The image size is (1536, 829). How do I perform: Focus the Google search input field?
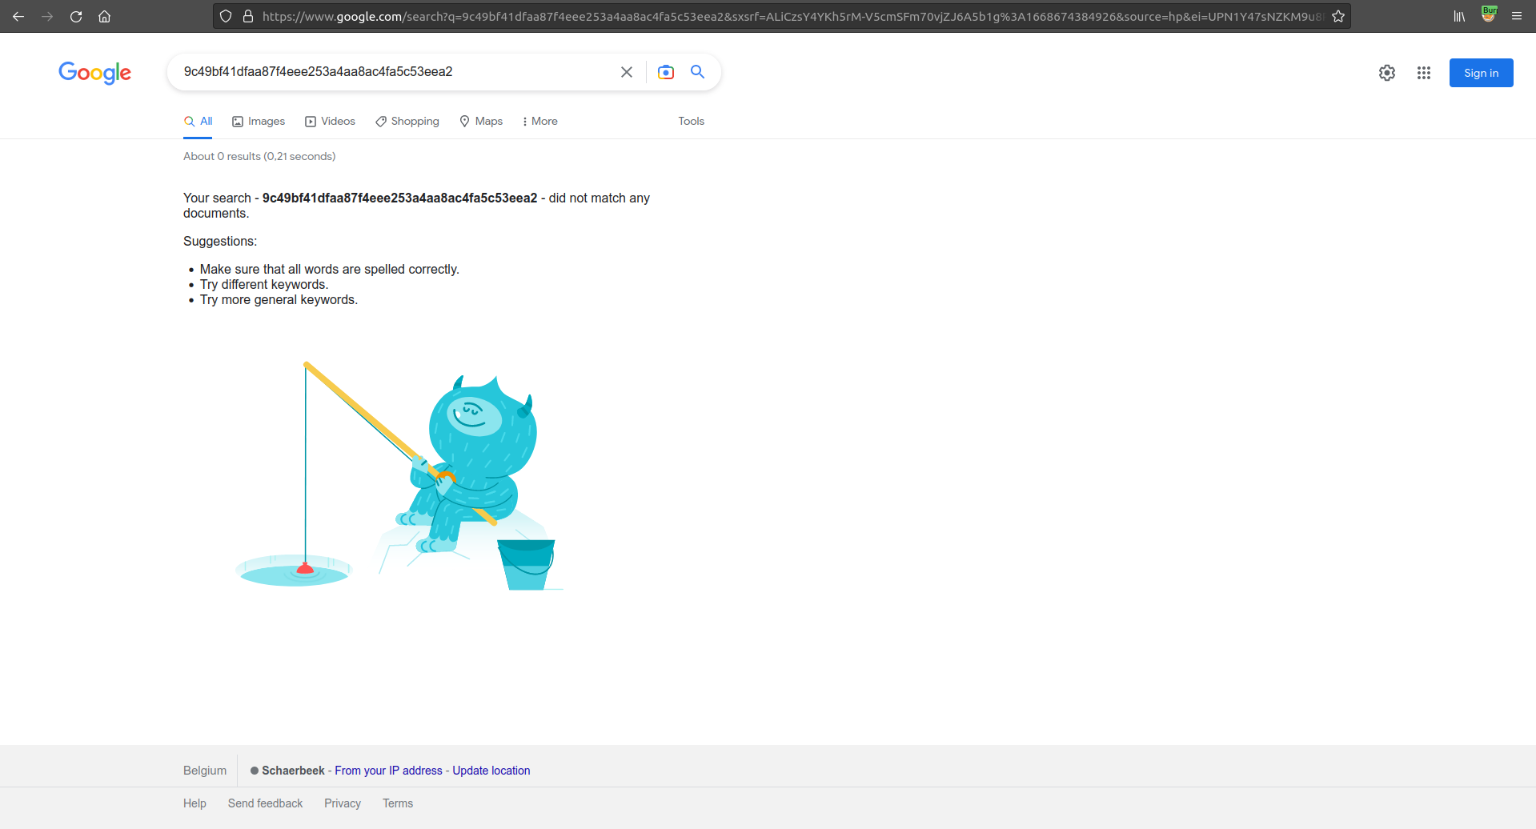(x=396, y=72)
